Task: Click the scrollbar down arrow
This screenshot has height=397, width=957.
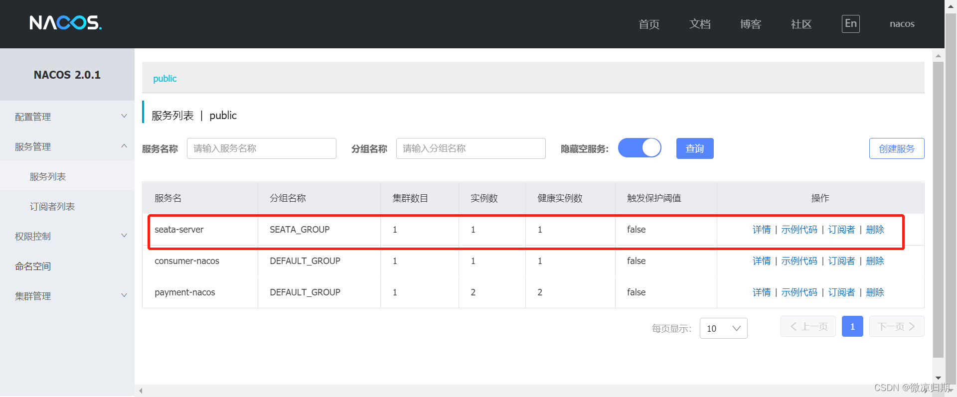Action: pos(938,378)
